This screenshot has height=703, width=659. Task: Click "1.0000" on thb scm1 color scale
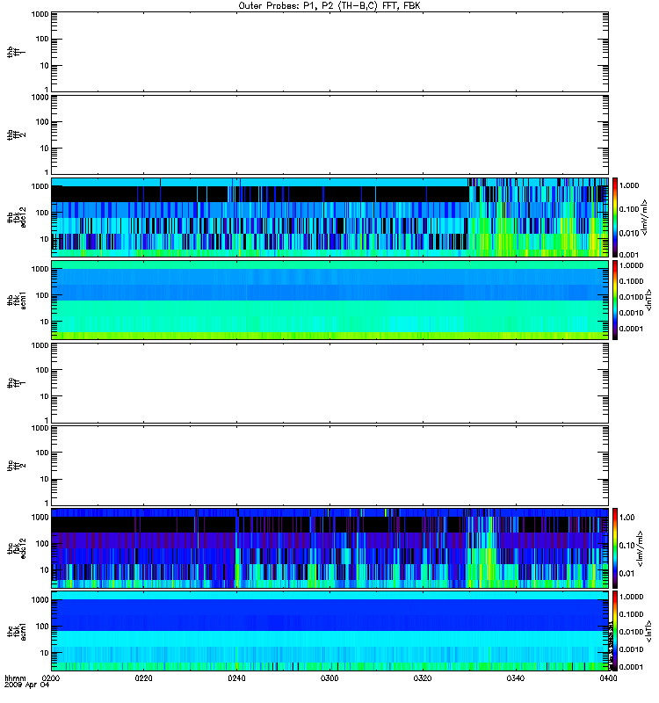631,265
